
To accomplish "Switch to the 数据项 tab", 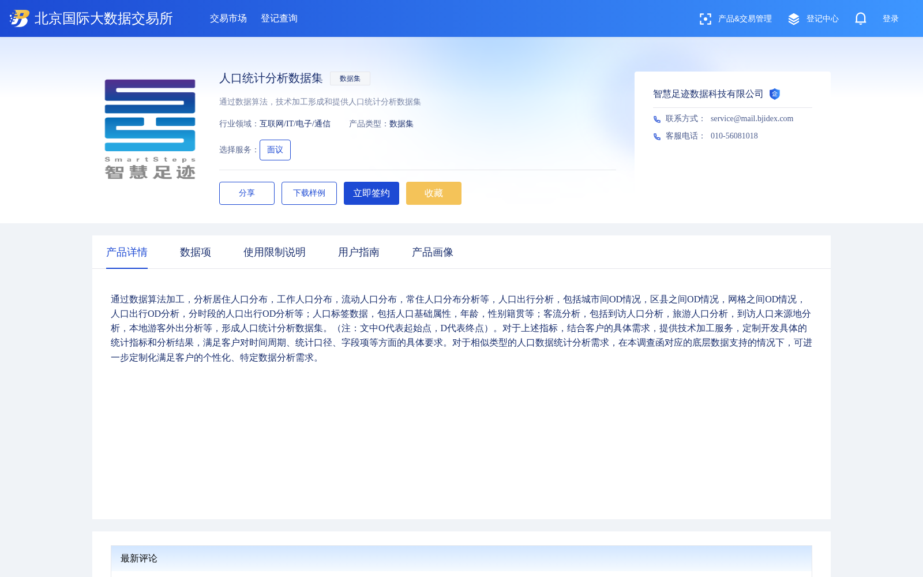I will click(196, 252).
